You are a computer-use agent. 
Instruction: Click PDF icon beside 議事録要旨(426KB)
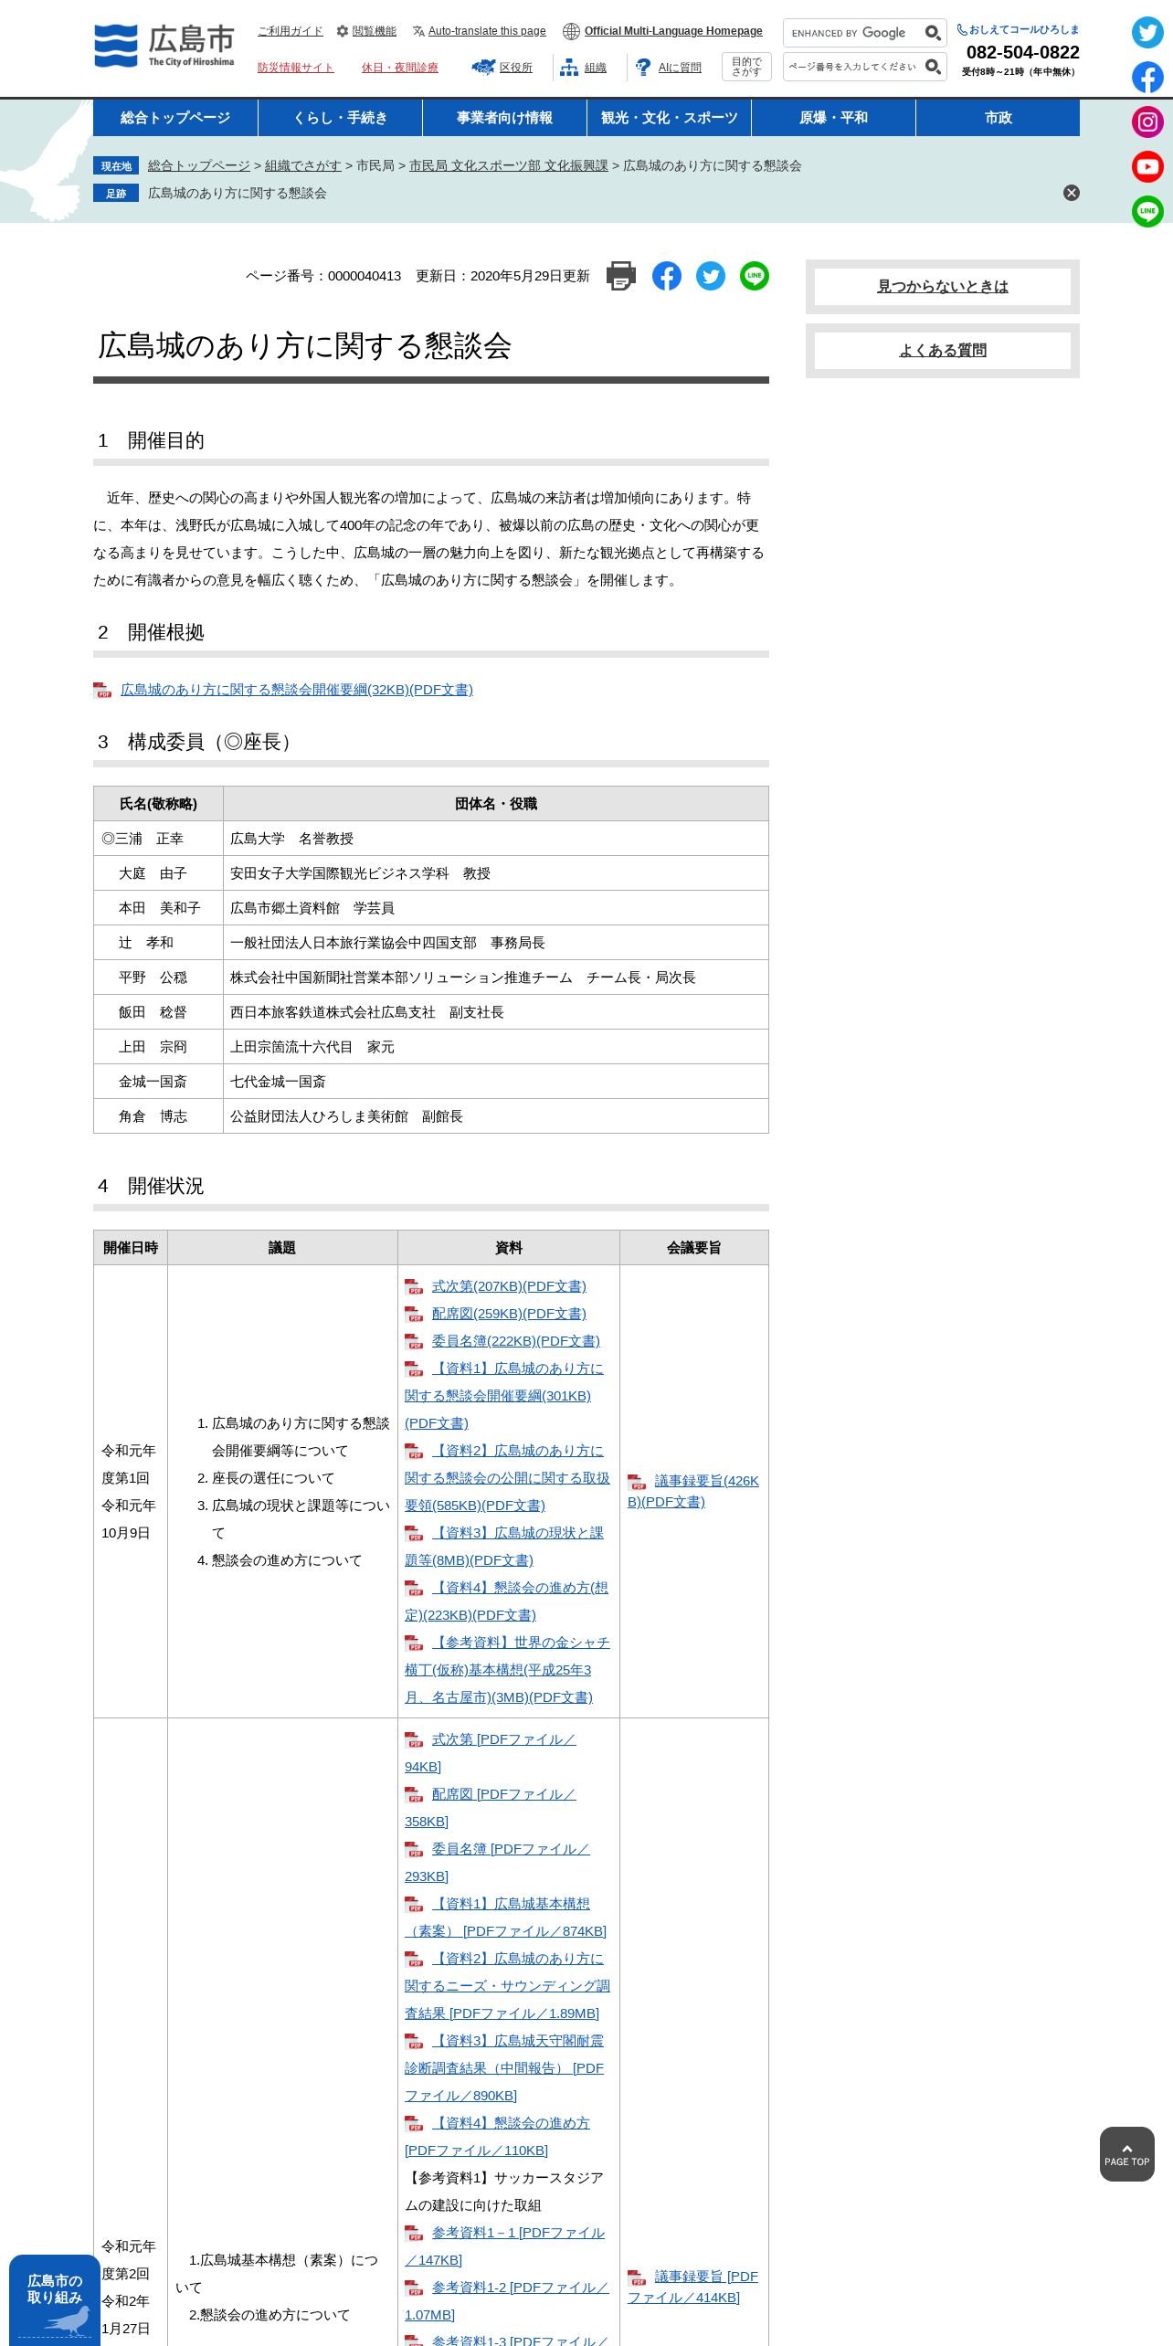tap(637, 1482)
